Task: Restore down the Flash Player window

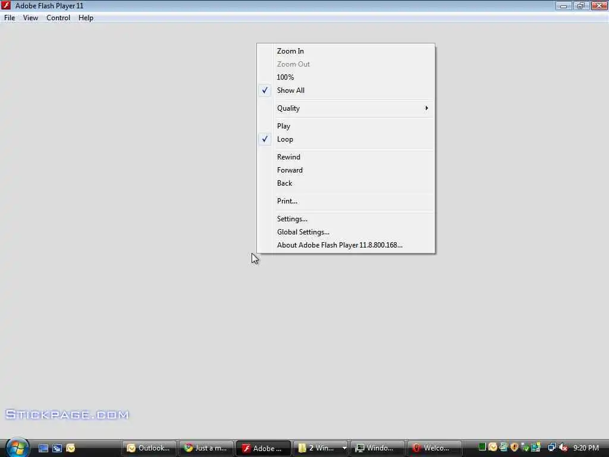Action: (x=581, y=5)
